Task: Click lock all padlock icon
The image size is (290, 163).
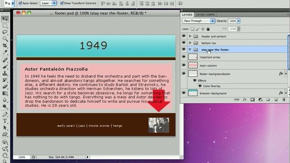Action: click(208, 29)
